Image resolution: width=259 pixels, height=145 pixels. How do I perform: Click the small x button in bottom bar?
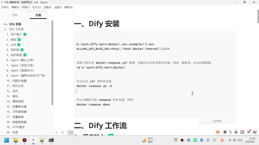(x=70, y=133)
